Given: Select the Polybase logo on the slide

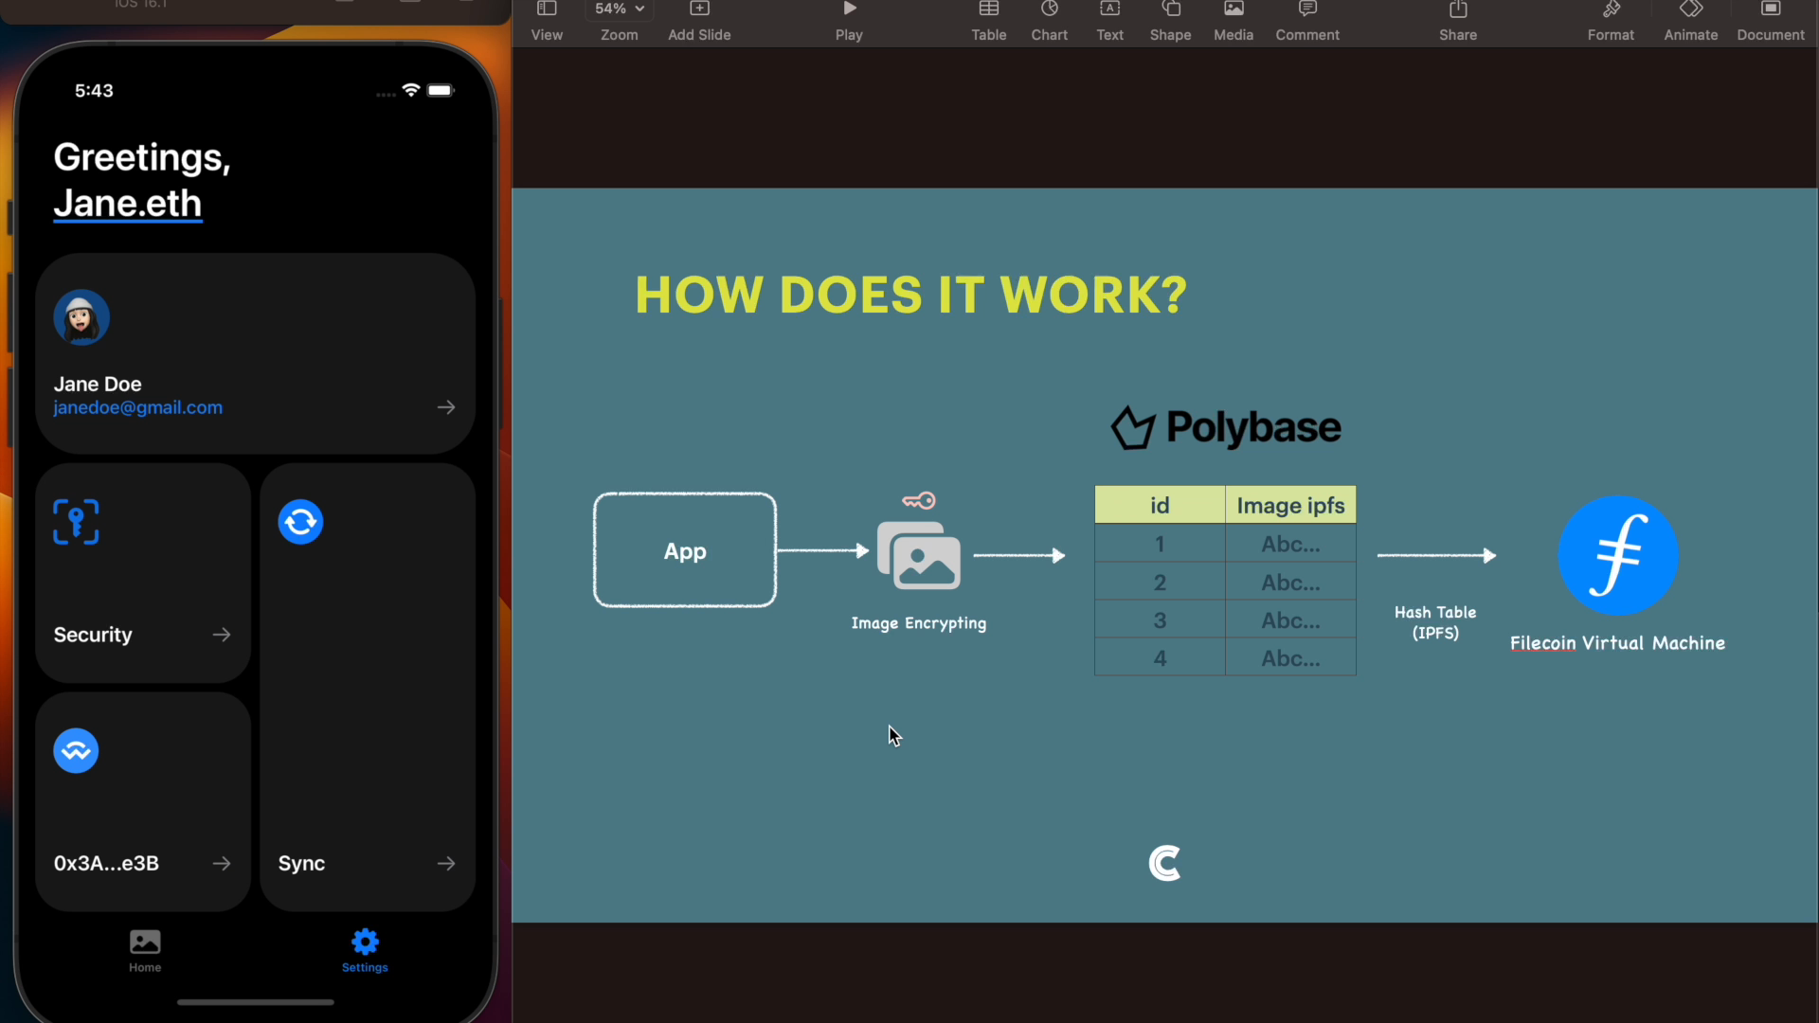Looking at the screenshot, I should pos(1225,427).
